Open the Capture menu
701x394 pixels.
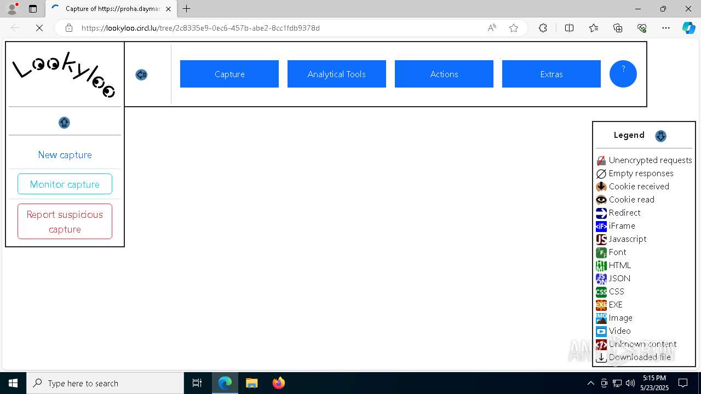click(x=229, y=74)
